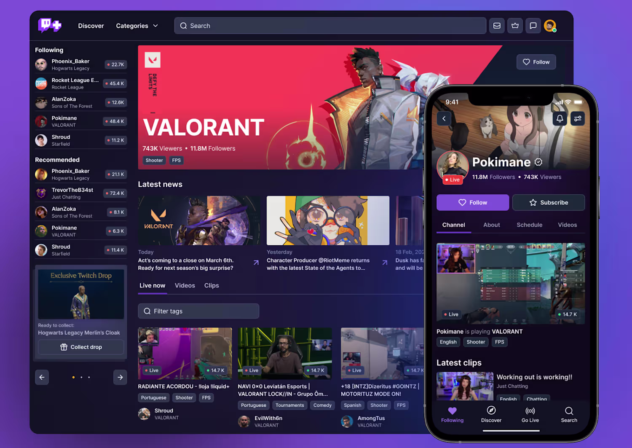Screen dimensions: 632x448
Task: Go to next sidebar drop slide
Action: (x=120, y=377)
